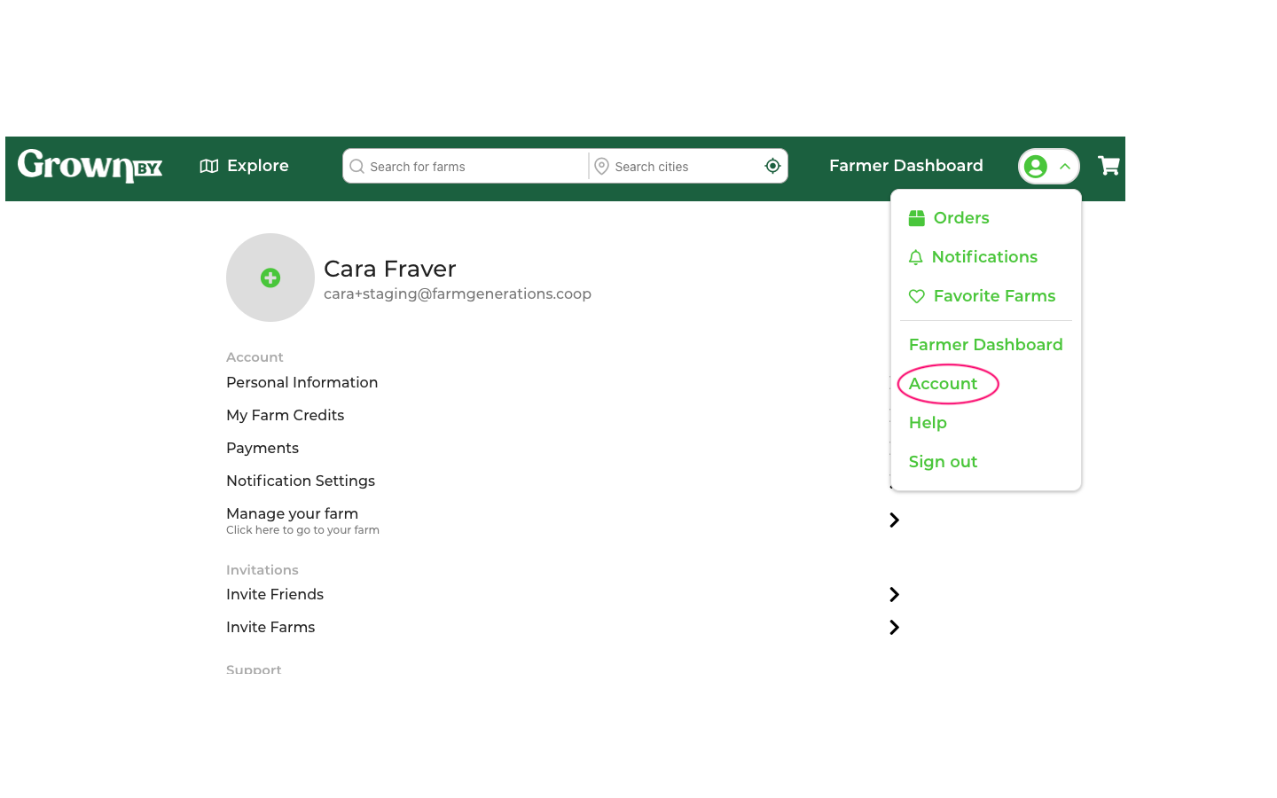Open the Explore map icon
The height and width of the screenshot is (798, 1277).
tap(209, 166)
